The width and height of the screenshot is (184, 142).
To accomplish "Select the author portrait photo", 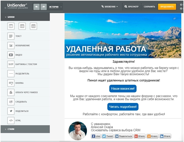I will [x=78, y=131].
